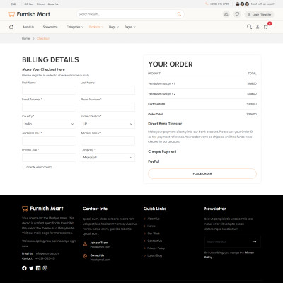Click the Furnish Mart footer logo
Viewport: 283px width, 283px height.
pos(42,209)
